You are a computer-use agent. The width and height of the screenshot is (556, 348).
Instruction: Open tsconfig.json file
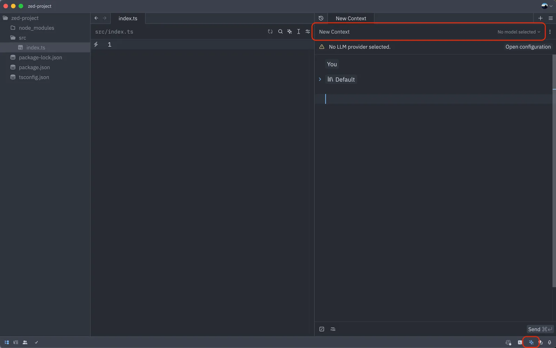(45, 77)
